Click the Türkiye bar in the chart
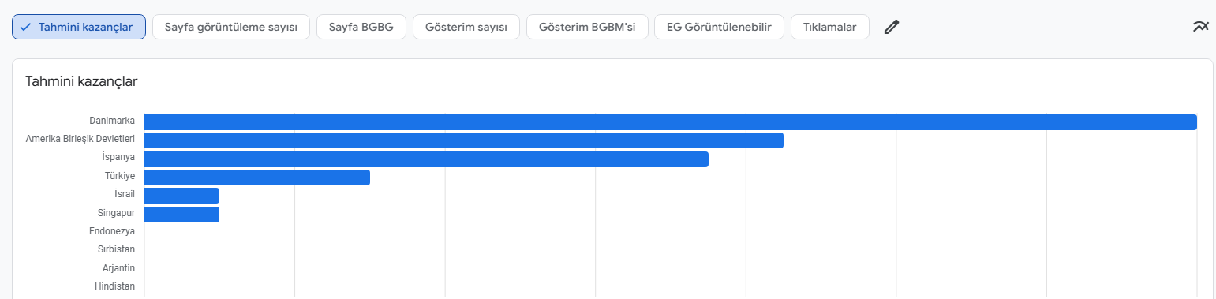 coord(257,178)
